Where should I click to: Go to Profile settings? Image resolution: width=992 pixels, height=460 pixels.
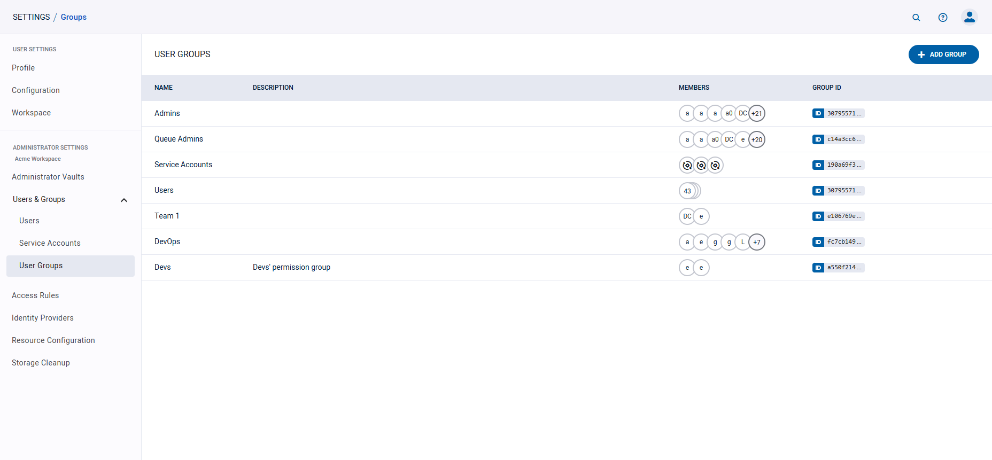[24, 68]
